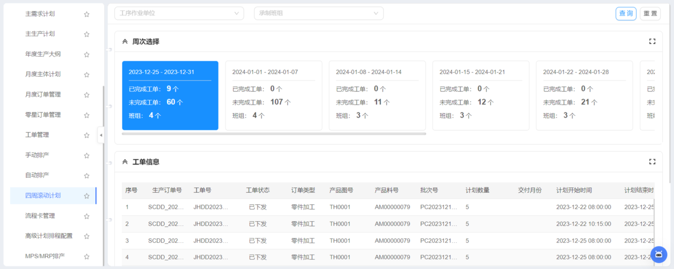Open 工单管理 menu item

(x=37, y=135)
